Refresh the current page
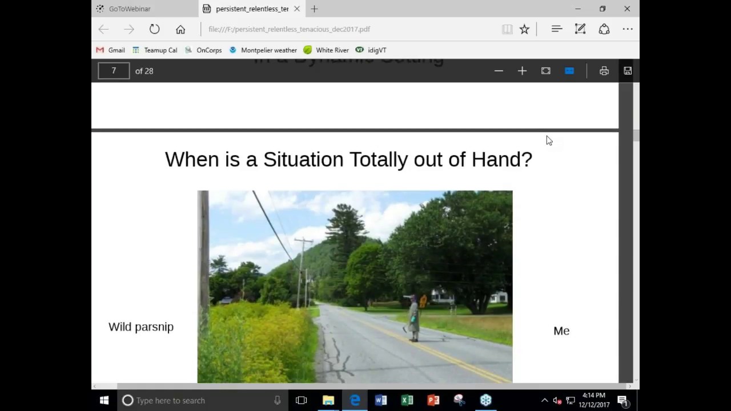The width and height of the screenshot is (731, 411). coord(154,29)
